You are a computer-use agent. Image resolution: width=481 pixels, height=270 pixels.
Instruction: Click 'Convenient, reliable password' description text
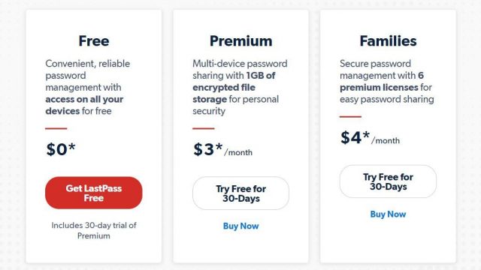coord(88,70)
